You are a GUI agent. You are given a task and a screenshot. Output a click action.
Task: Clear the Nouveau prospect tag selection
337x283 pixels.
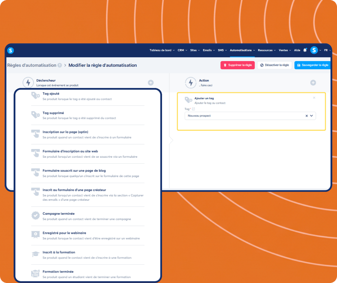(x=307, y=116)
